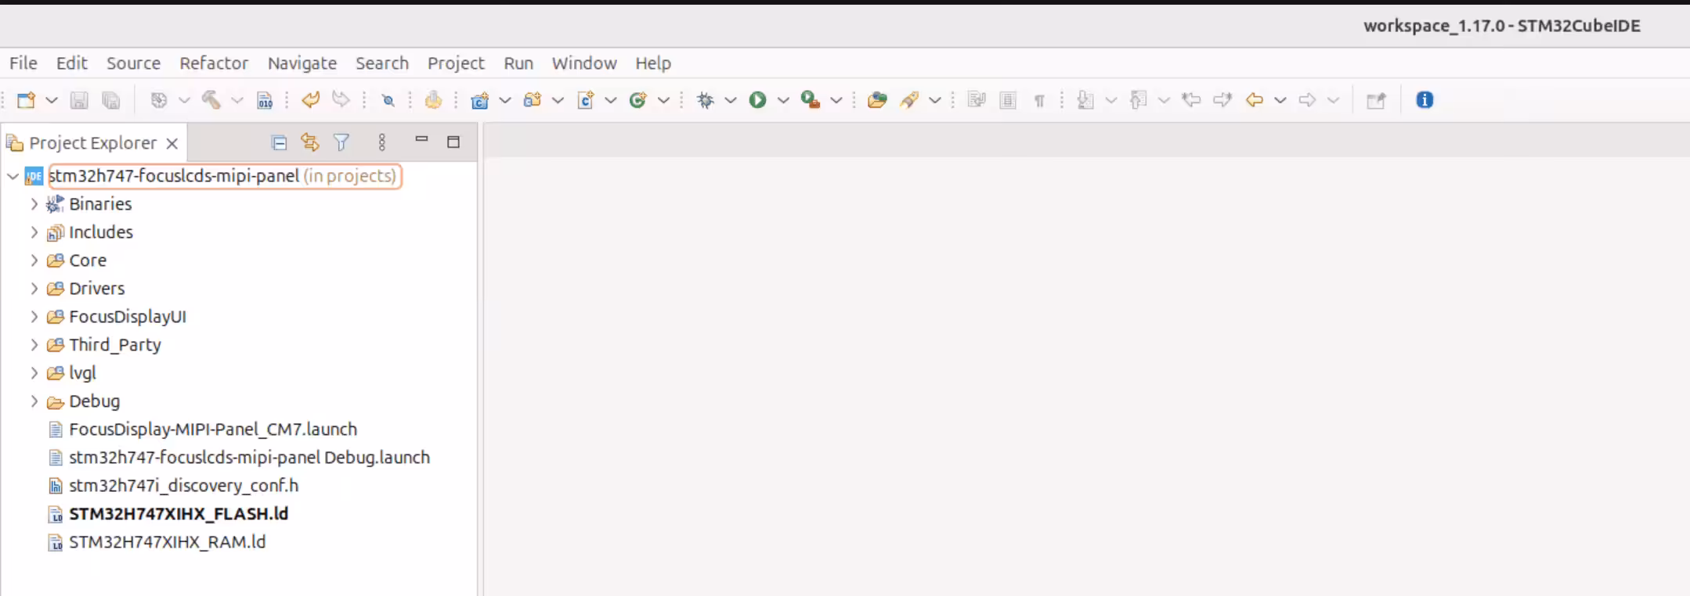Click the yellow Back navigation arrow

click(1255, 100)
